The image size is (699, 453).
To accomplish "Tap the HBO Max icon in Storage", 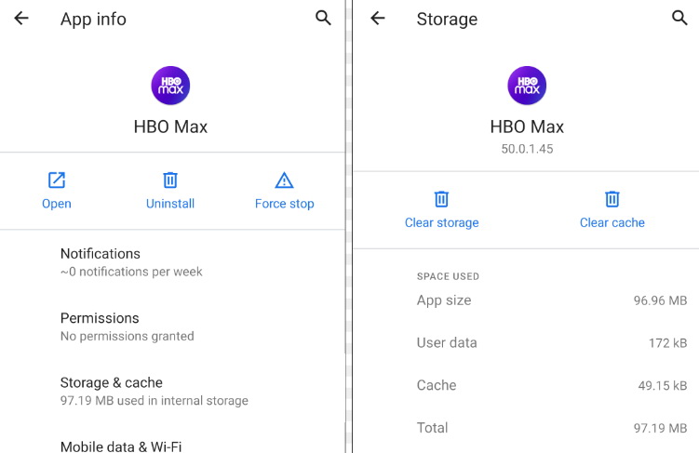I will click(527, 86).
